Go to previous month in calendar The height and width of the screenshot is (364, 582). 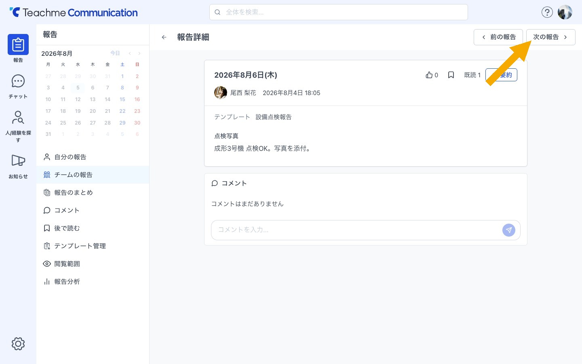click(x=130, y=53)
